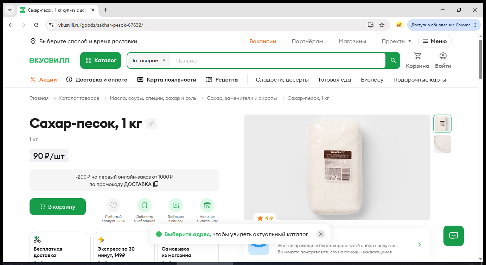486x265 pixels.
Task: Copy the ДОСТАВКА promo code
Action: coord(156,184)
